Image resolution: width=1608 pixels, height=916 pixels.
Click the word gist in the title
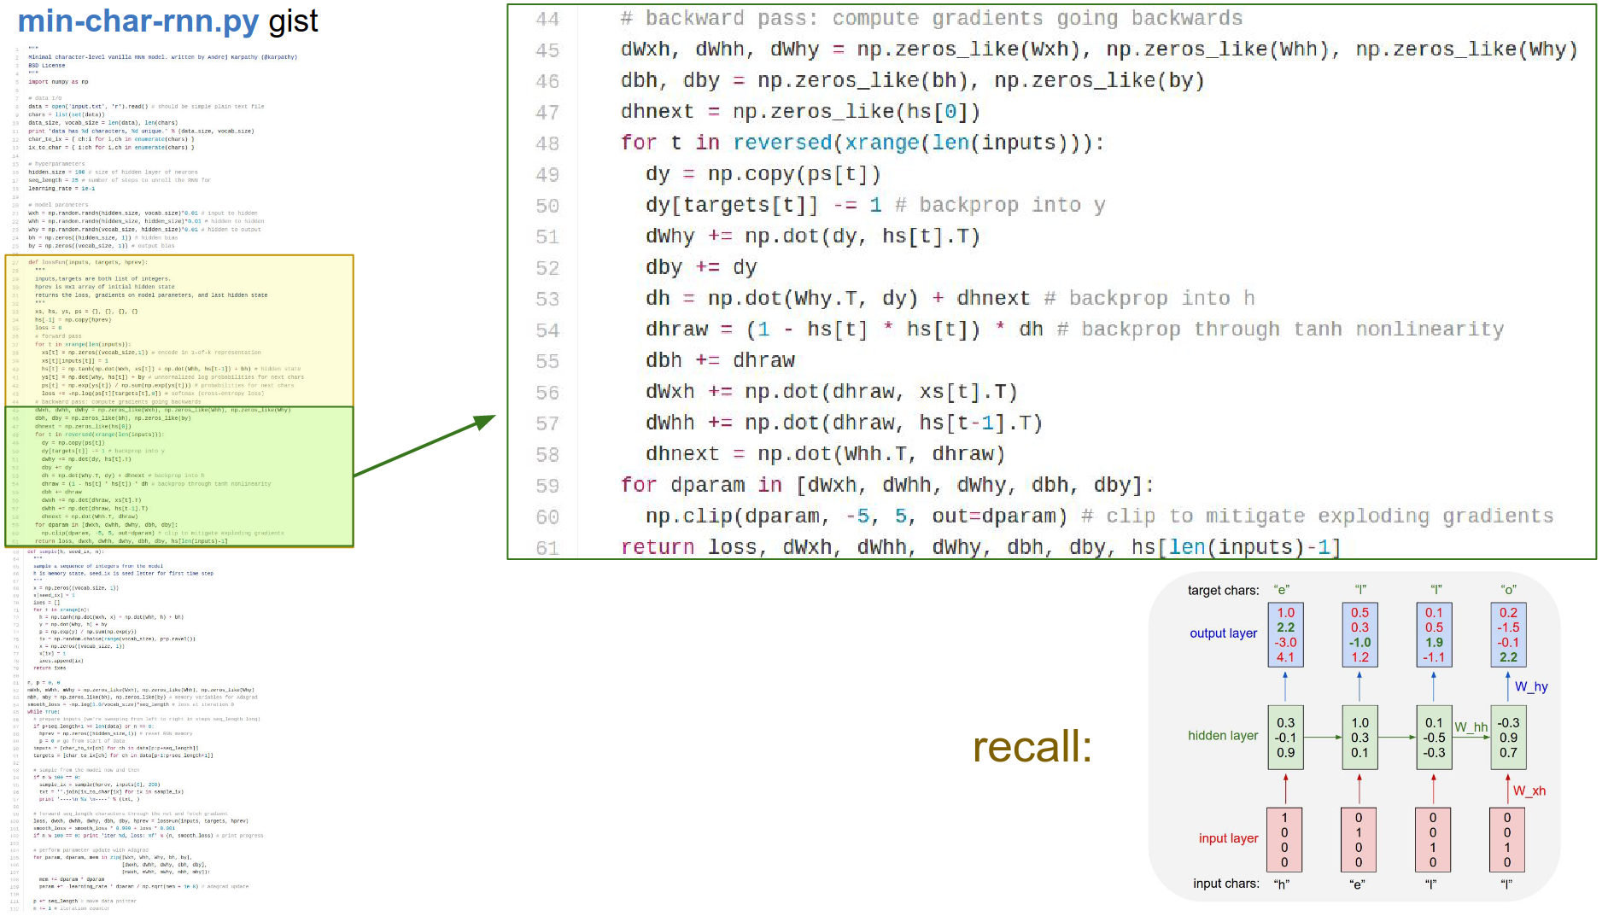pyautogui.click(x=293, y=20)
